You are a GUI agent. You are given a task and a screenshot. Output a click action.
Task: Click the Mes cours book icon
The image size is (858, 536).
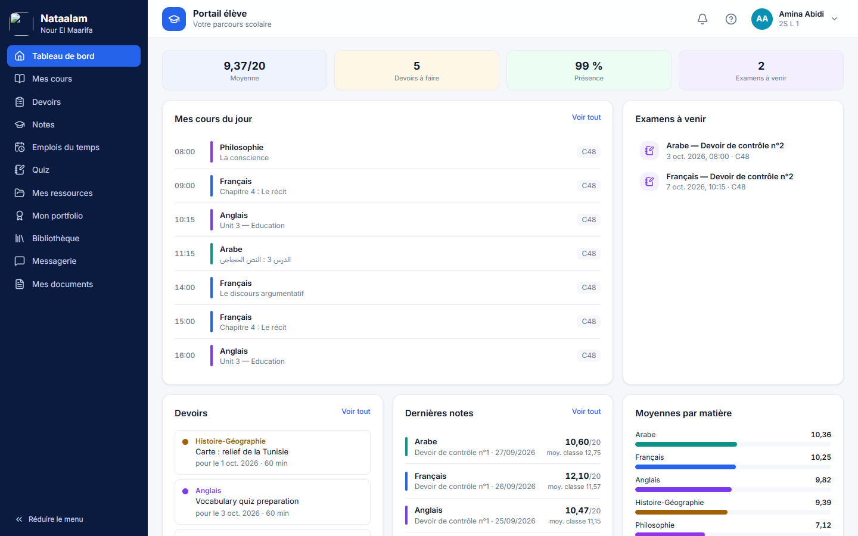point(20,79)
